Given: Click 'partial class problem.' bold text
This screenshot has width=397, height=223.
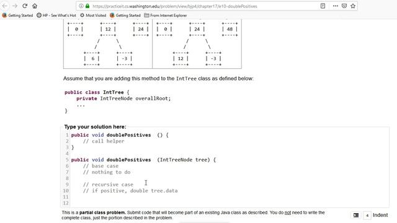Looking at the screenshot, I should [102, 212].
